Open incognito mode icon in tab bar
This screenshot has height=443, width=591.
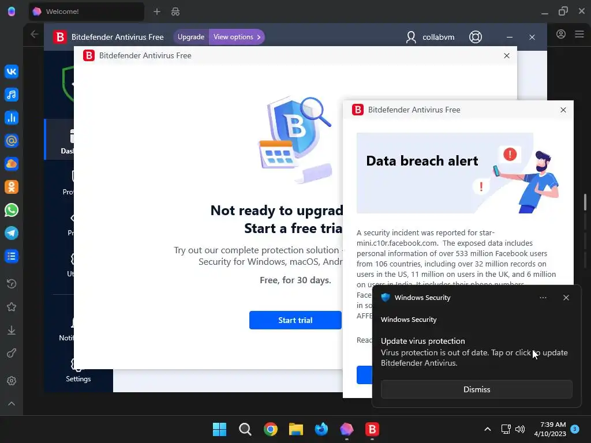tap(175, 12)
